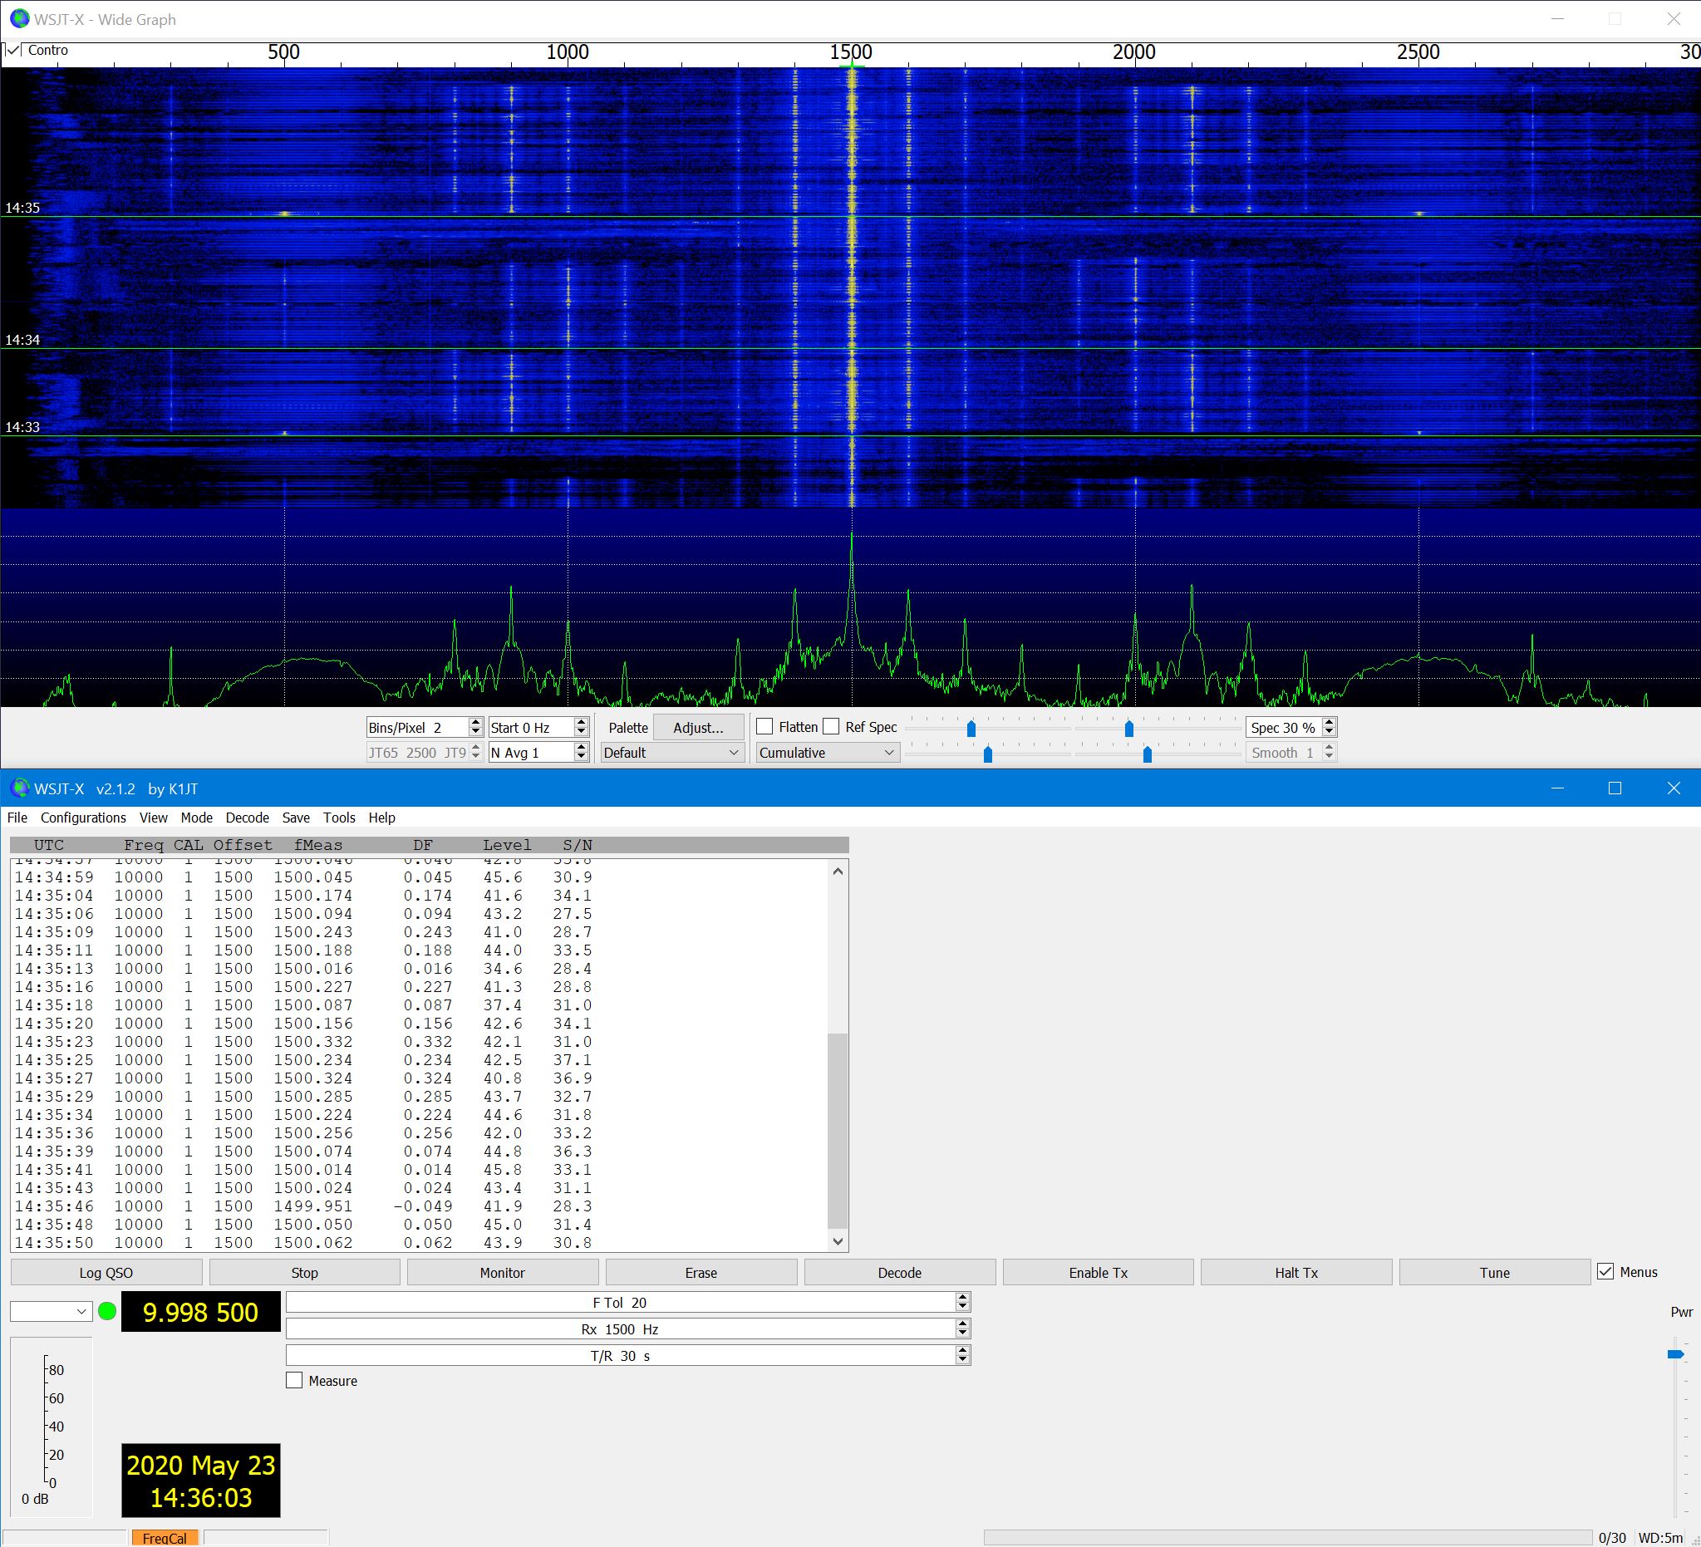The height and width of the screenshot is (1547, 1701).
Task: Click the F Tol up spinner arrow
Action: click(x=962, y=1297)
